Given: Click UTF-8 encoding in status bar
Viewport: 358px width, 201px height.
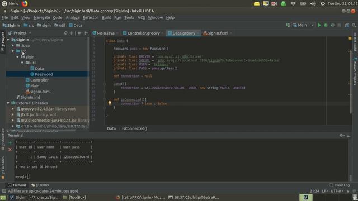Looking at the screenshot, I should click(337, 191).
